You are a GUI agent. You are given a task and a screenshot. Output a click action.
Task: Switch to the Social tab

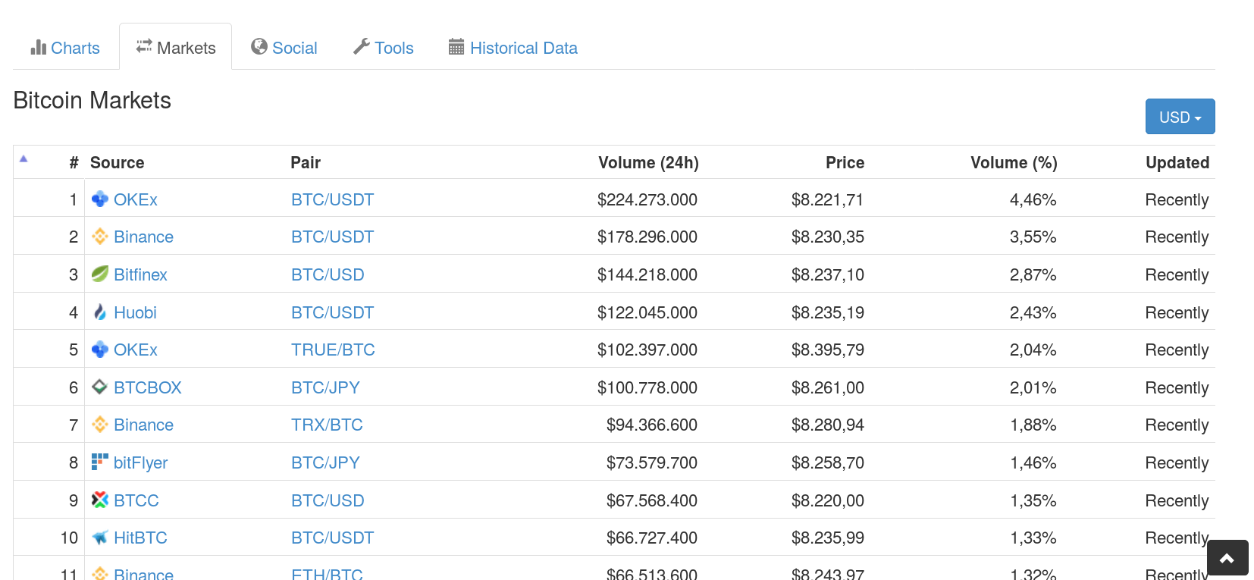click(284, 48)
